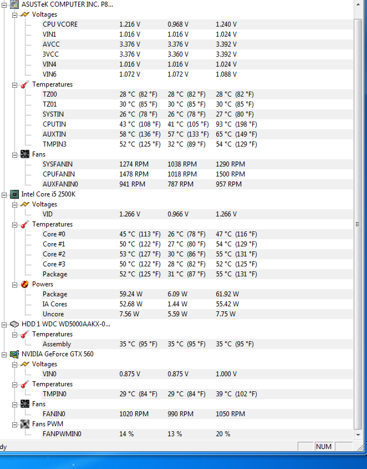Click the motherboard Temperatures thermometer icon

[25, 84]
